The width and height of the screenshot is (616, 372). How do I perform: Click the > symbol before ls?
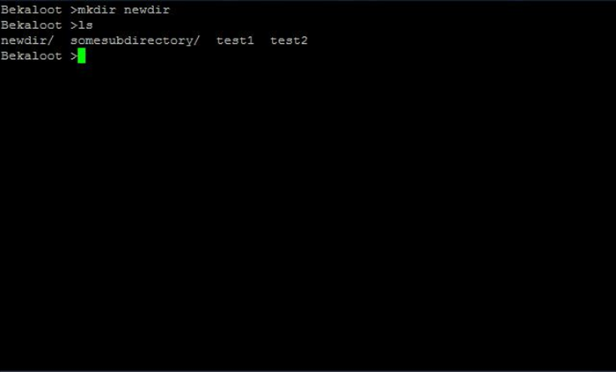click(x=74, y=26)
